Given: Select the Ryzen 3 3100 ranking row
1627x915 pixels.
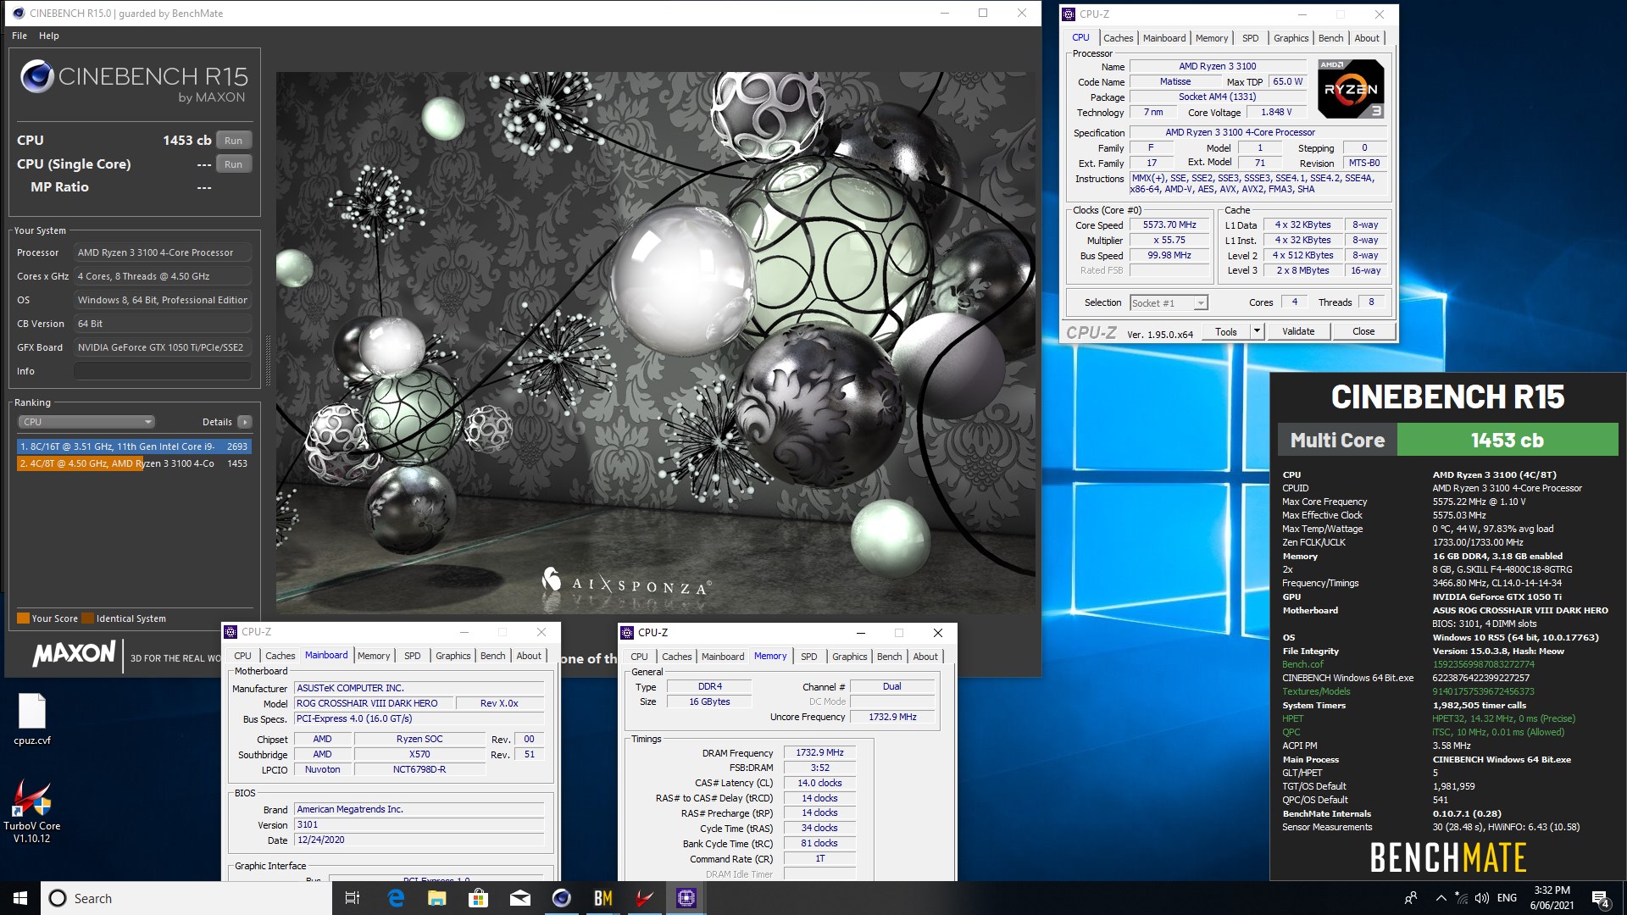Looking at the screenshot, I should 134,463.
